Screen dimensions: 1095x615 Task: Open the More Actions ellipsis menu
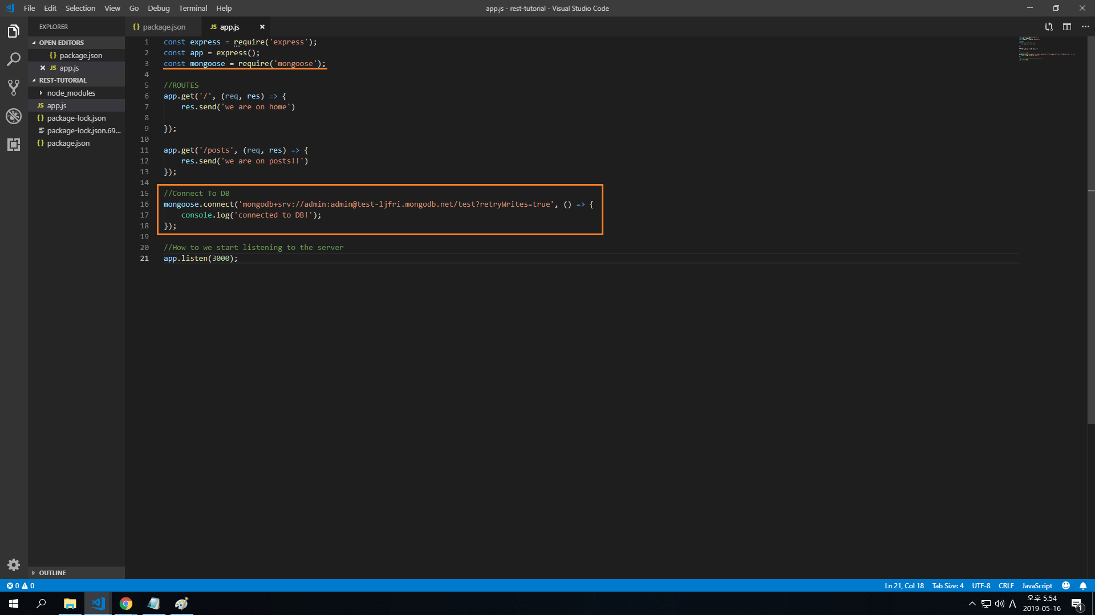click(x=1085, y=27)
